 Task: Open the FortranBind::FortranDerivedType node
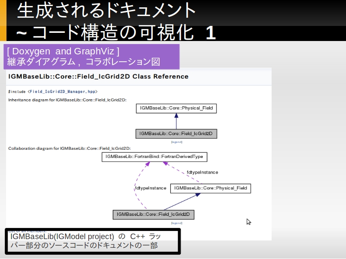(x=154, y=157)
